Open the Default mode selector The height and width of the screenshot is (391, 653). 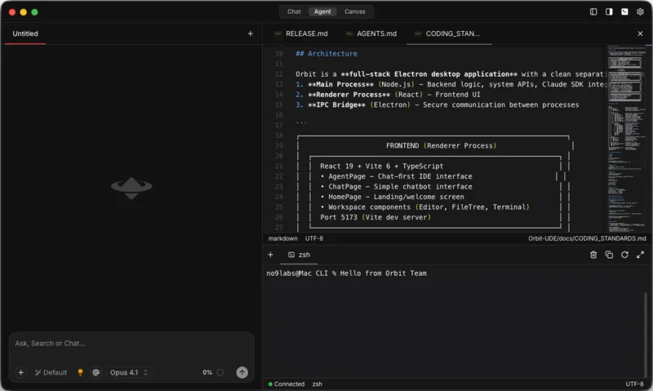click(x=51, y=372)
